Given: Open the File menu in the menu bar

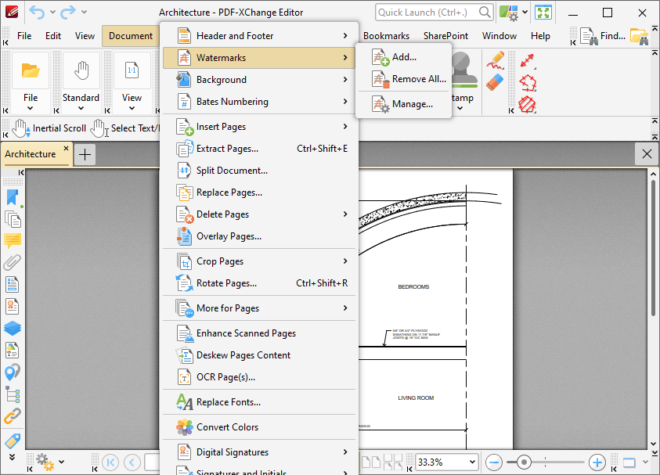Looking at the screenshot, I should pyautogui.click(x=24, y=36).
